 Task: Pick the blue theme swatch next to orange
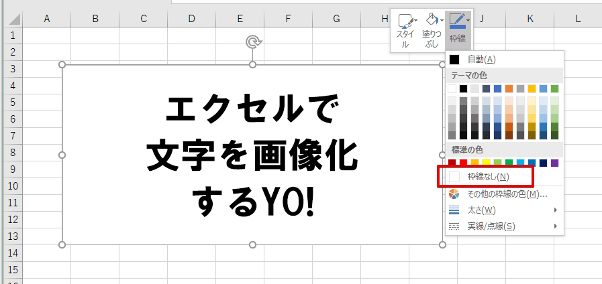(x=497, y=89)
